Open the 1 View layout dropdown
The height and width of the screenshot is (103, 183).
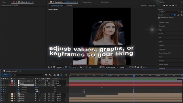point(124,67)
